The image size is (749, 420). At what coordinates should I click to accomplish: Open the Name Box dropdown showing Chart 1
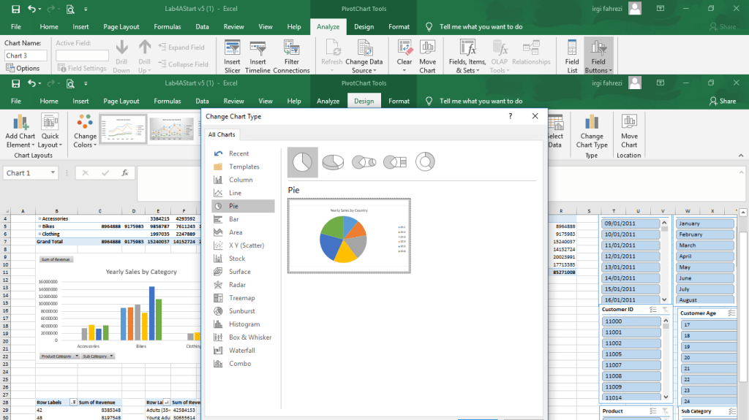[x=53, y=173]
